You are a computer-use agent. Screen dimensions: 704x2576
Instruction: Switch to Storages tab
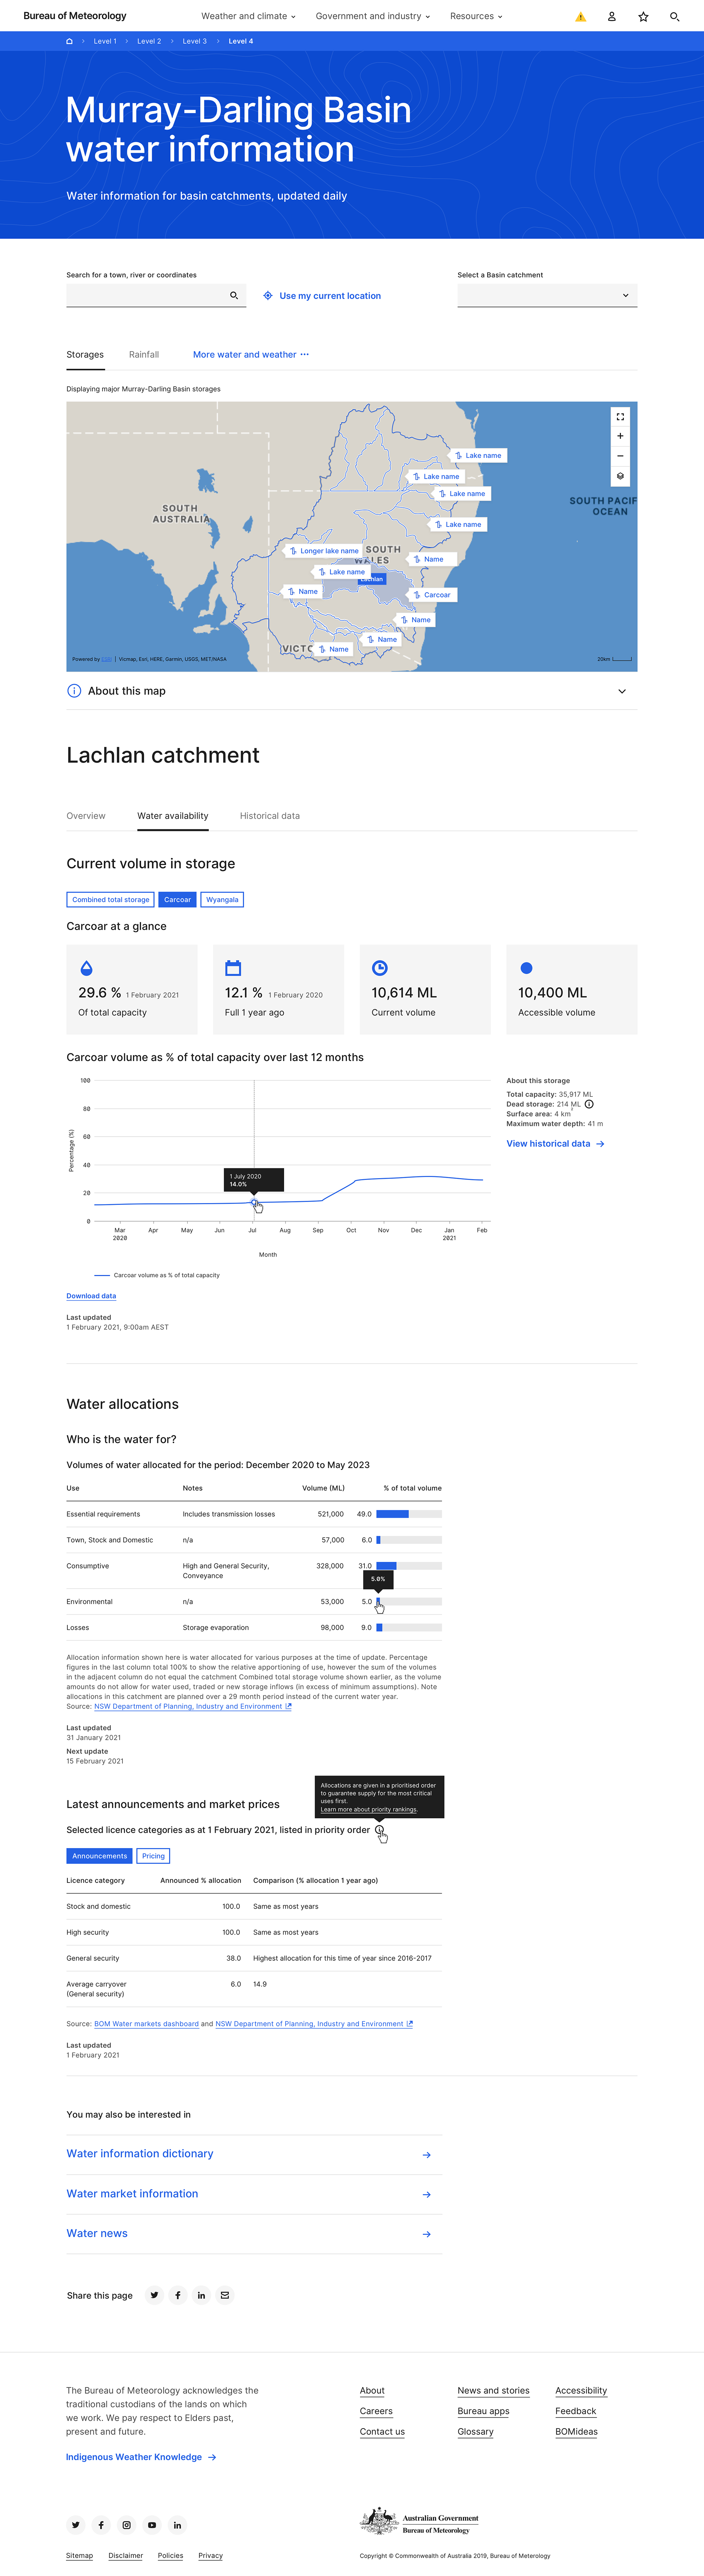click(x=85, y=354)
